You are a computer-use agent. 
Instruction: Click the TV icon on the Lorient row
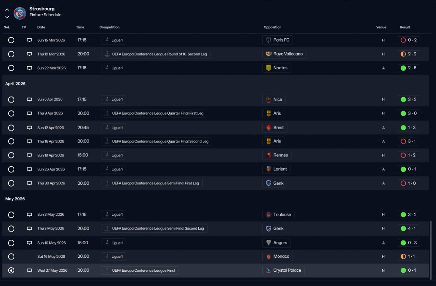30,169
